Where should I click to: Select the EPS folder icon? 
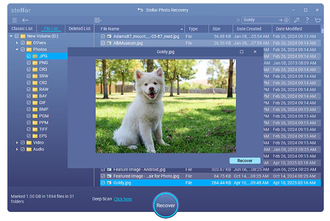click(35, 136)
